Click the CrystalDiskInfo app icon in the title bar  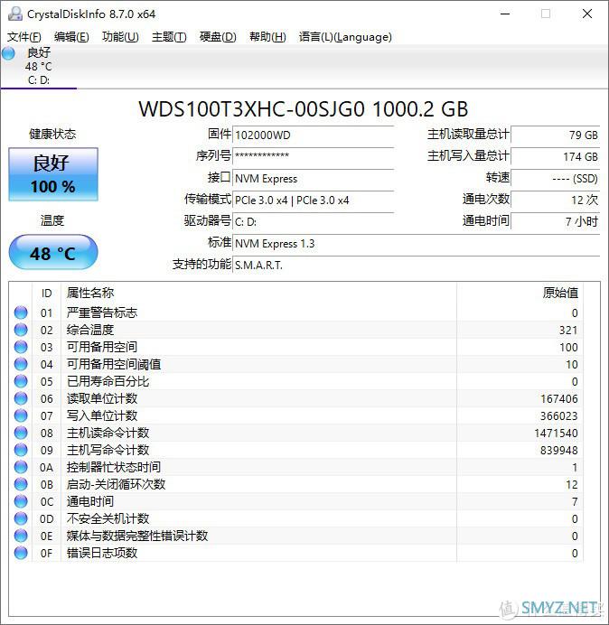pyautogui.click(x=15, y=14)
